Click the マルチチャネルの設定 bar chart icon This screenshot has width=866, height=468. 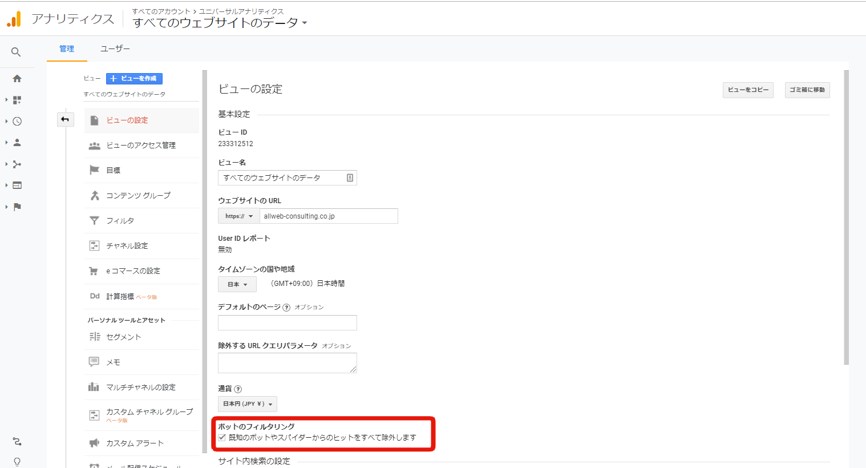coord(94,387)
